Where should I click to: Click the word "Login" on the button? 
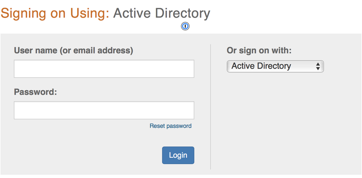[178, 155]
